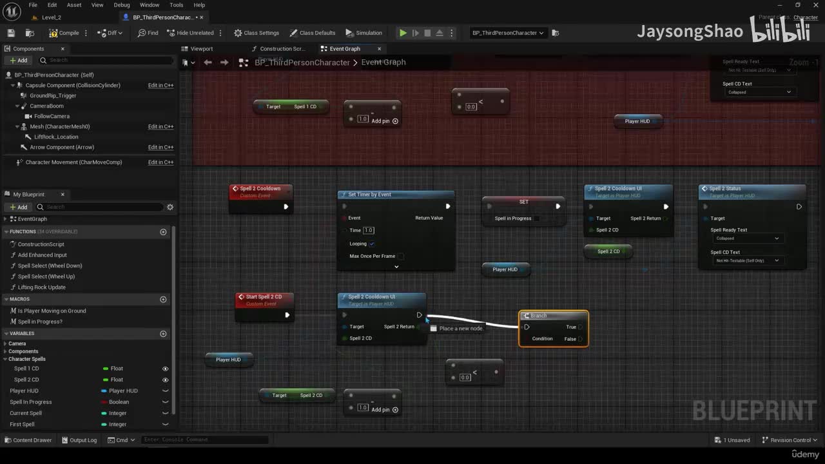Open Spell CD Text dropdown on Spell 2 Status
825x464 pixels.
747,260
